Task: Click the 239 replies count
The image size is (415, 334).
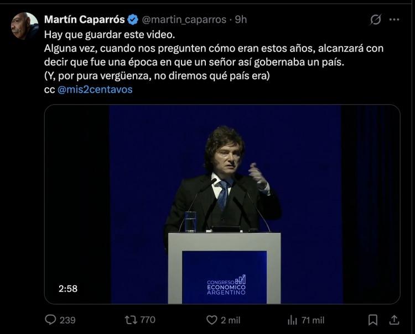Action: tap(68, 320)
